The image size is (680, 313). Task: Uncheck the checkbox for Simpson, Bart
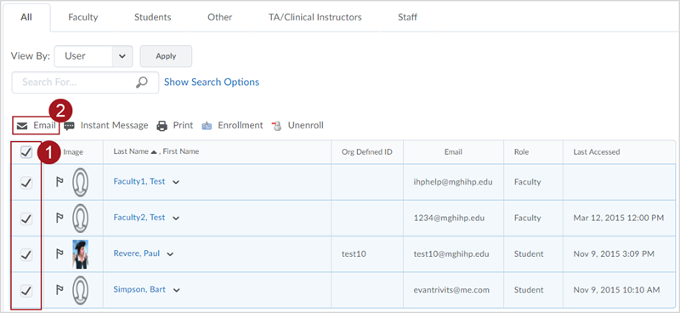click(x=26, y=290)
